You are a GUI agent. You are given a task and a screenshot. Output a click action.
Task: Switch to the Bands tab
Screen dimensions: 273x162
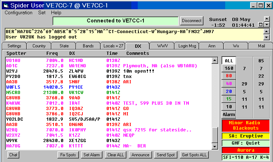[x=88, y=46]
